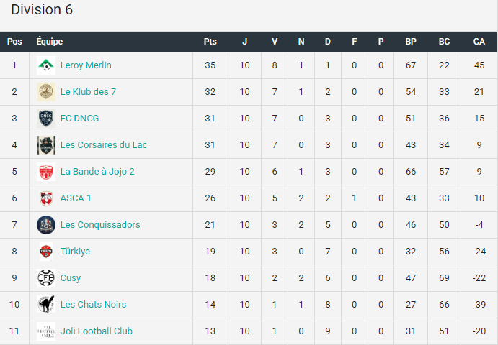The height and width of the screenshot is (345, 498).
Task: Click the Cusy CFB logo
Action: (x=46, y=278)
